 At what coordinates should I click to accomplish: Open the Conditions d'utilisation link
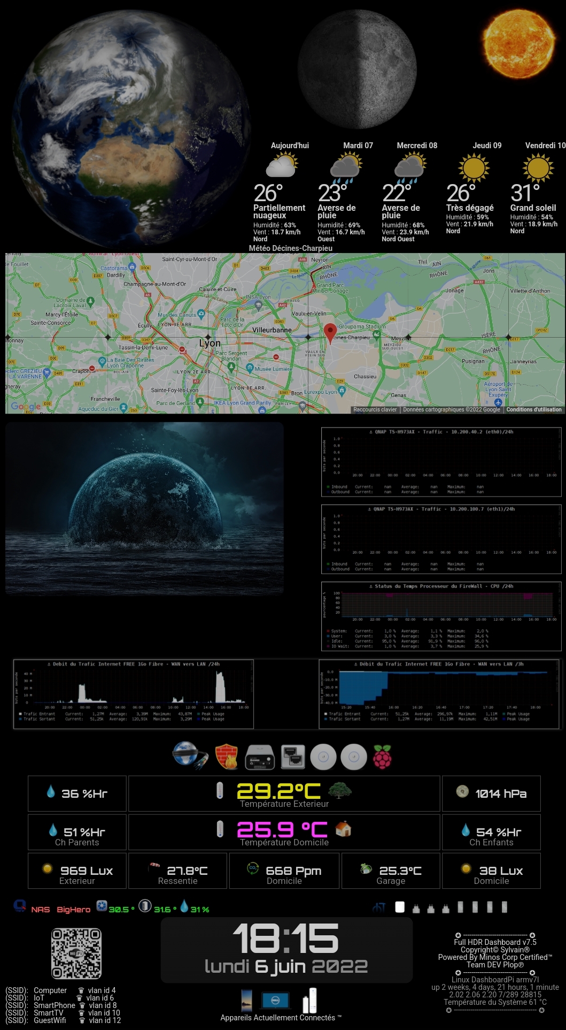click(x=533, y=409)
